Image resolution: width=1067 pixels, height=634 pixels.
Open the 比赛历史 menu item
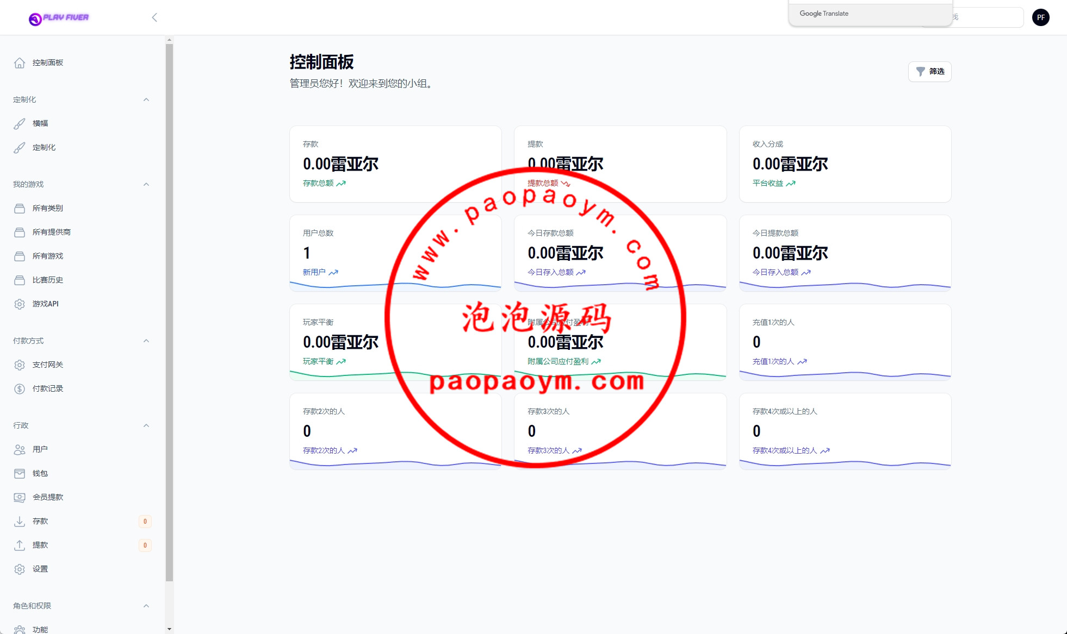[x=48, y=280]
